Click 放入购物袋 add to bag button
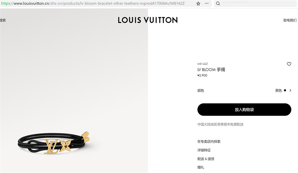 tap(244, 109)
